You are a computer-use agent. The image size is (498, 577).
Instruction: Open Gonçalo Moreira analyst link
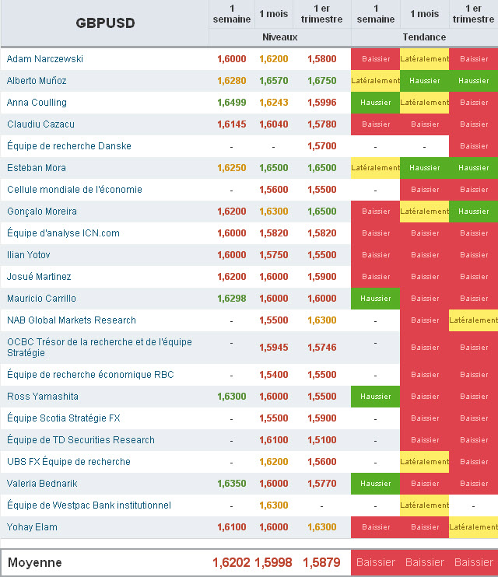[x=42, y=212]
